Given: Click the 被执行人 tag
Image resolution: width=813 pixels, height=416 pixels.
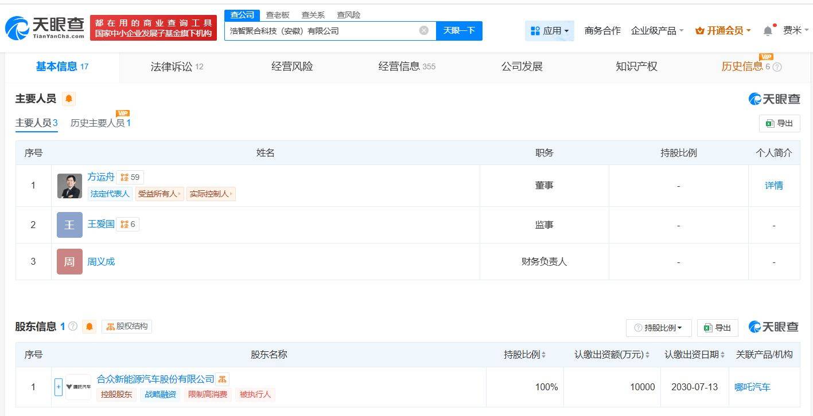Looking at the screenshot, I should [x=255, y=394].
